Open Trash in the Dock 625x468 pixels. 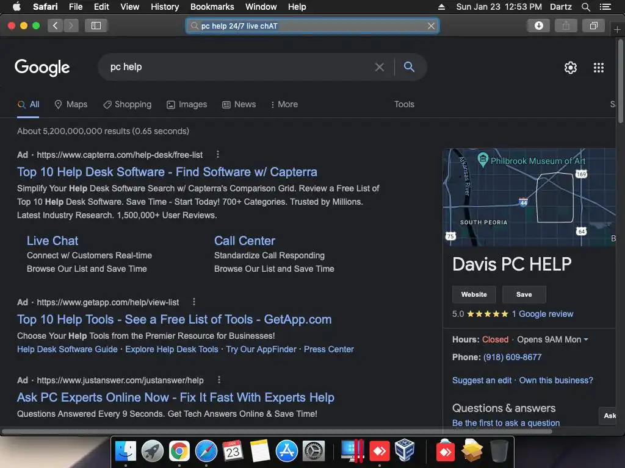[499, 451]
